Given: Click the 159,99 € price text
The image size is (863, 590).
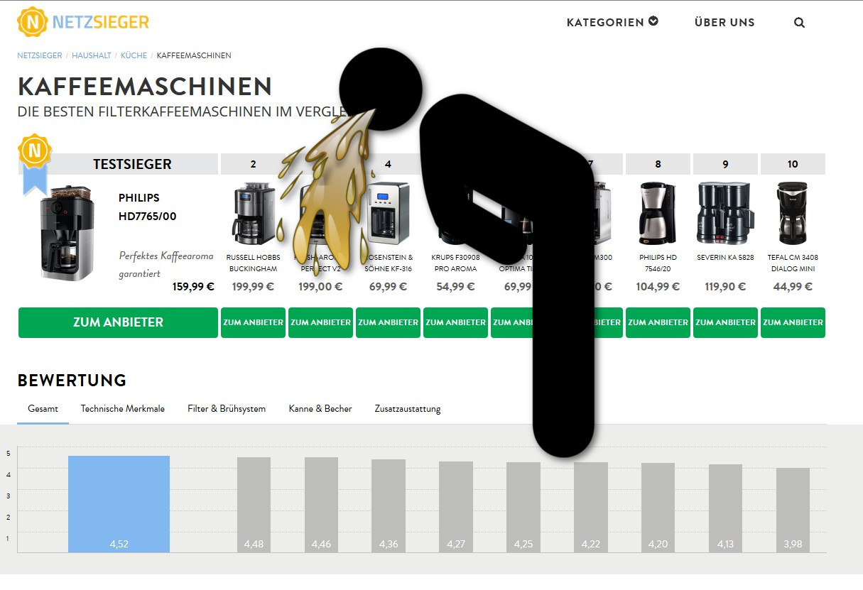Looking at the screenshot, I should coord(193,287).
